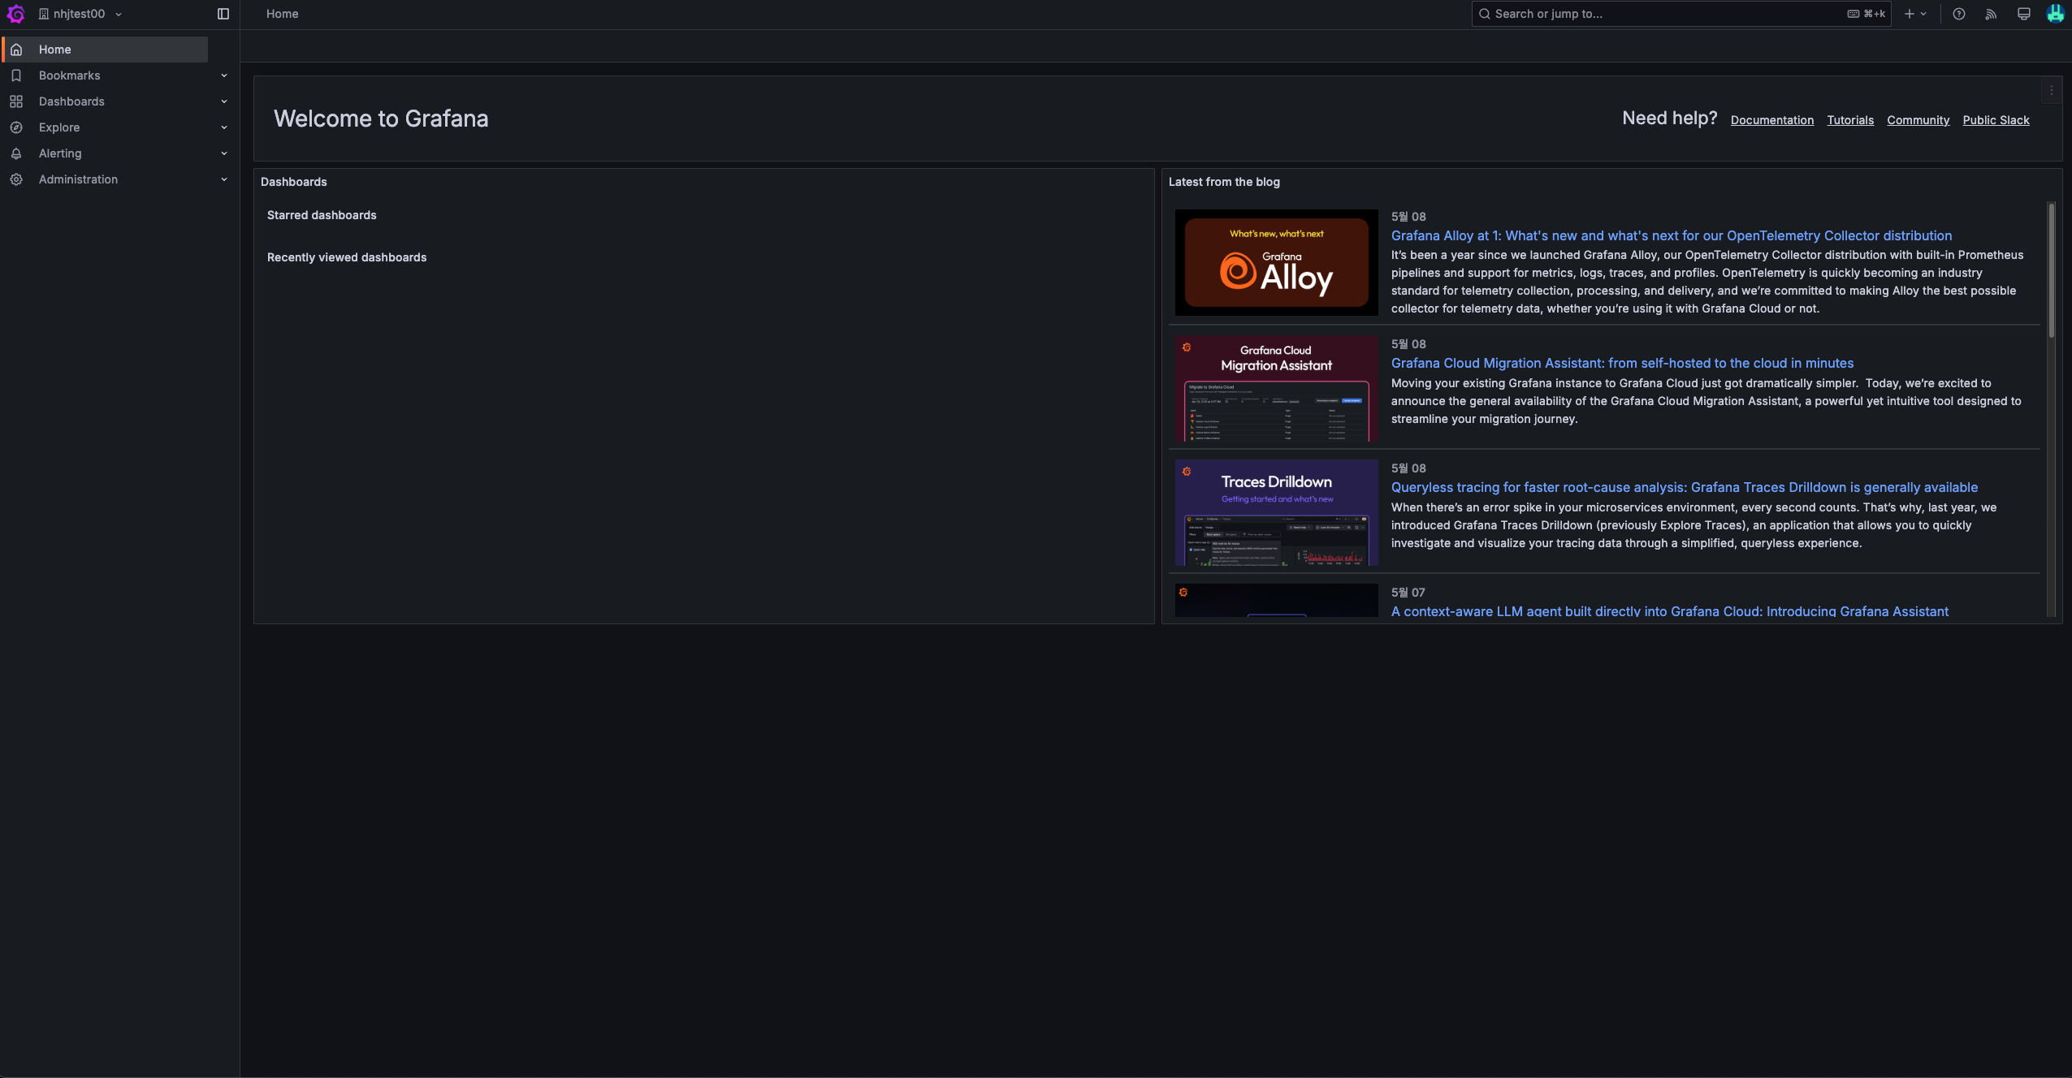Open the help question mark icon
2072x1078 pixels.
(x=1959, y=14)
